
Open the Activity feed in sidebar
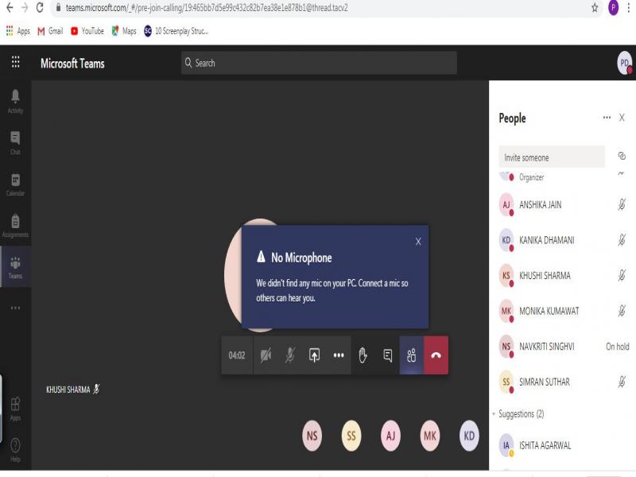pyautogui.click(x=15, y=100)
